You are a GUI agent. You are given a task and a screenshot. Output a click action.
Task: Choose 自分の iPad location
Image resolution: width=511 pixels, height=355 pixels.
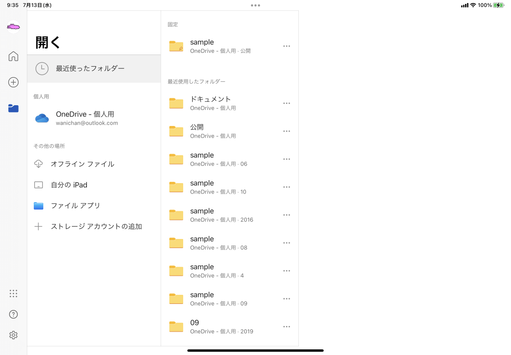[69, 185]
